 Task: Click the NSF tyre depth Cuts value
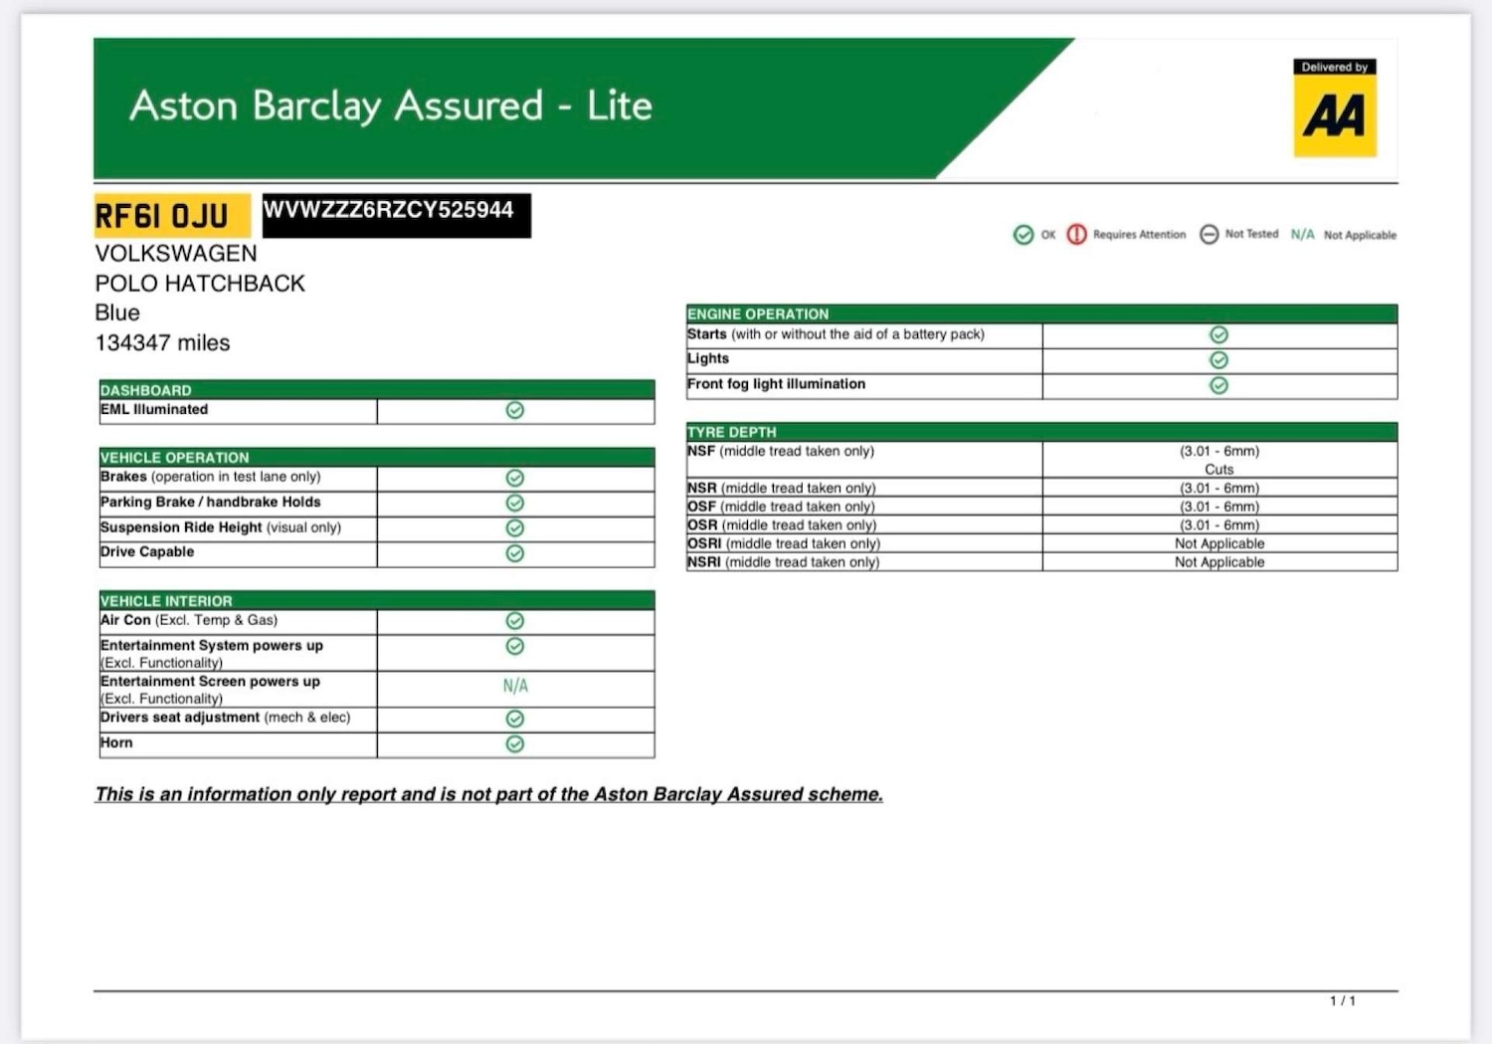[x=1218, y=469]
